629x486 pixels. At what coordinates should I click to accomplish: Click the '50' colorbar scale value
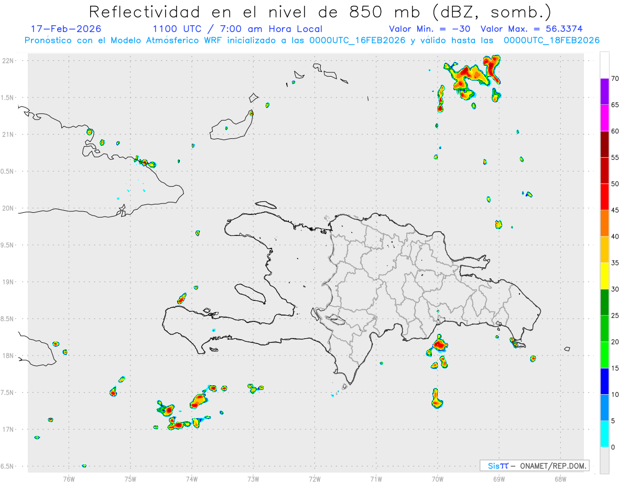[x=615, y=184]
